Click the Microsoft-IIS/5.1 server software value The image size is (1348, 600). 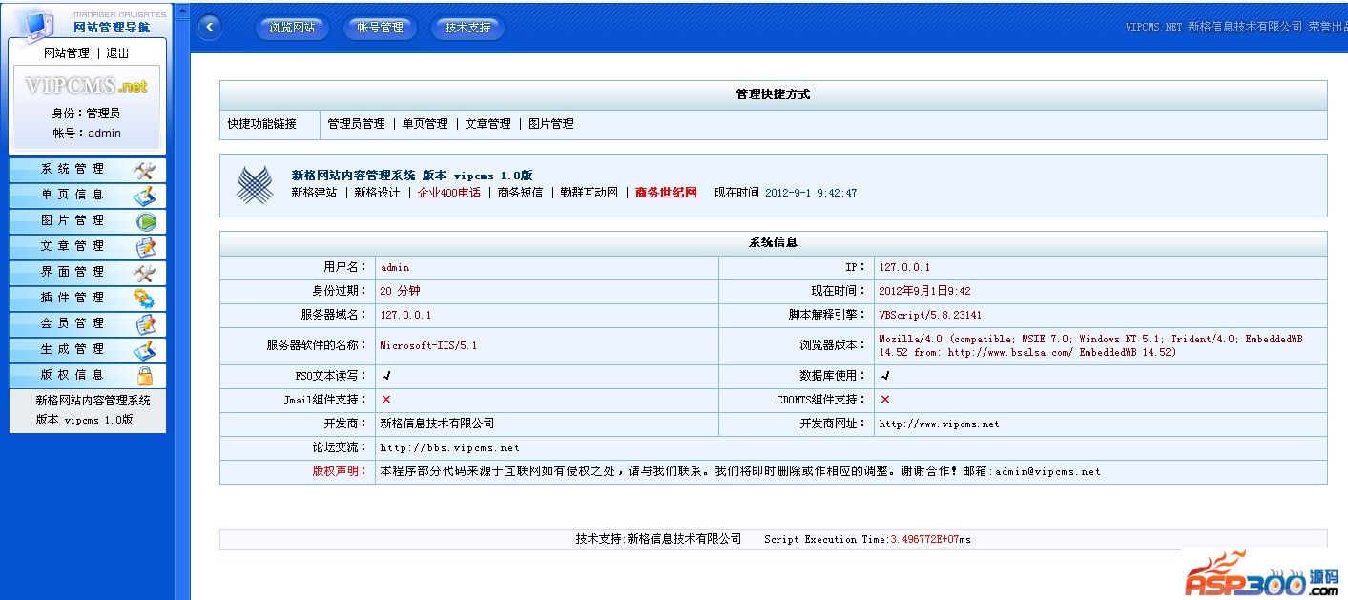point(428,345)
